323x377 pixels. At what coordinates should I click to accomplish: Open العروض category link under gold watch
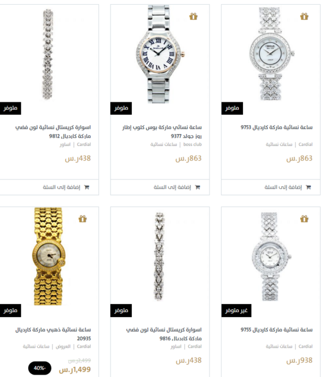tap(63, 346)
